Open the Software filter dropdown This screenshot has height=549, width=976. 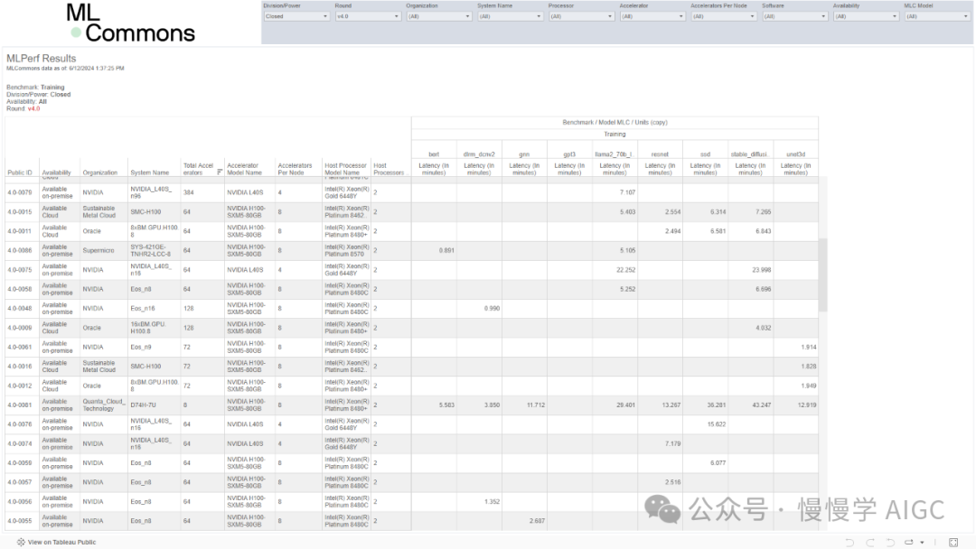click(x=794, y=17)
